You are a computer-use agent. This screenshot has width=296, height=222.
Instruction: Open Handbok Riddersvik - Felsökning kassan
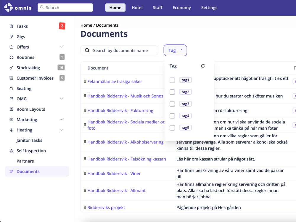[x=127, y=159]
